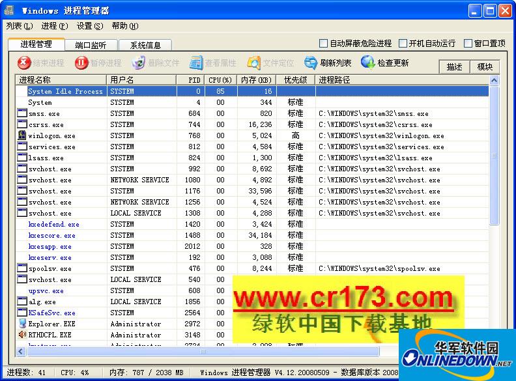
Task: Open the Settings (设置) menu
Action: pyautogui.click(x=90, y=25)
